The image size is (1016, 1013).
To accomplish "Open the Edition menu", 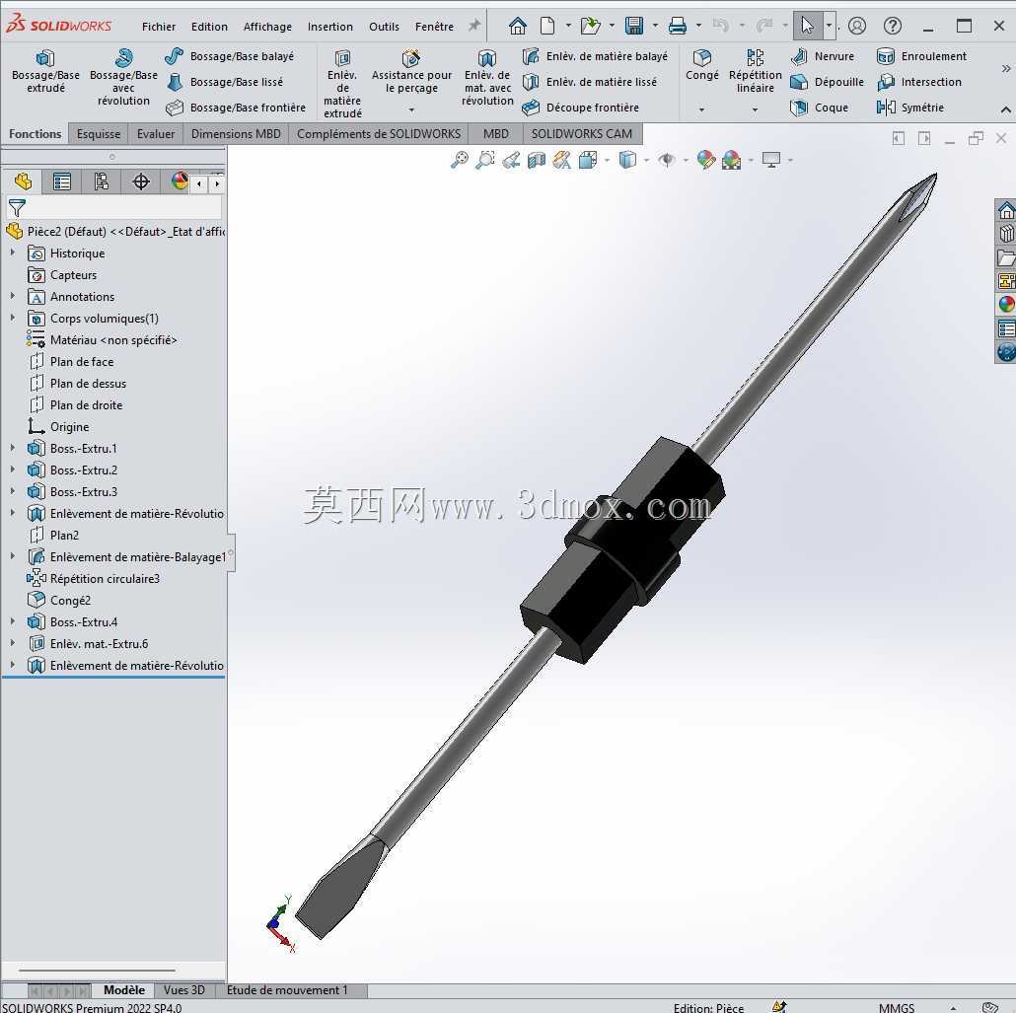I will [x=209, y=27].
